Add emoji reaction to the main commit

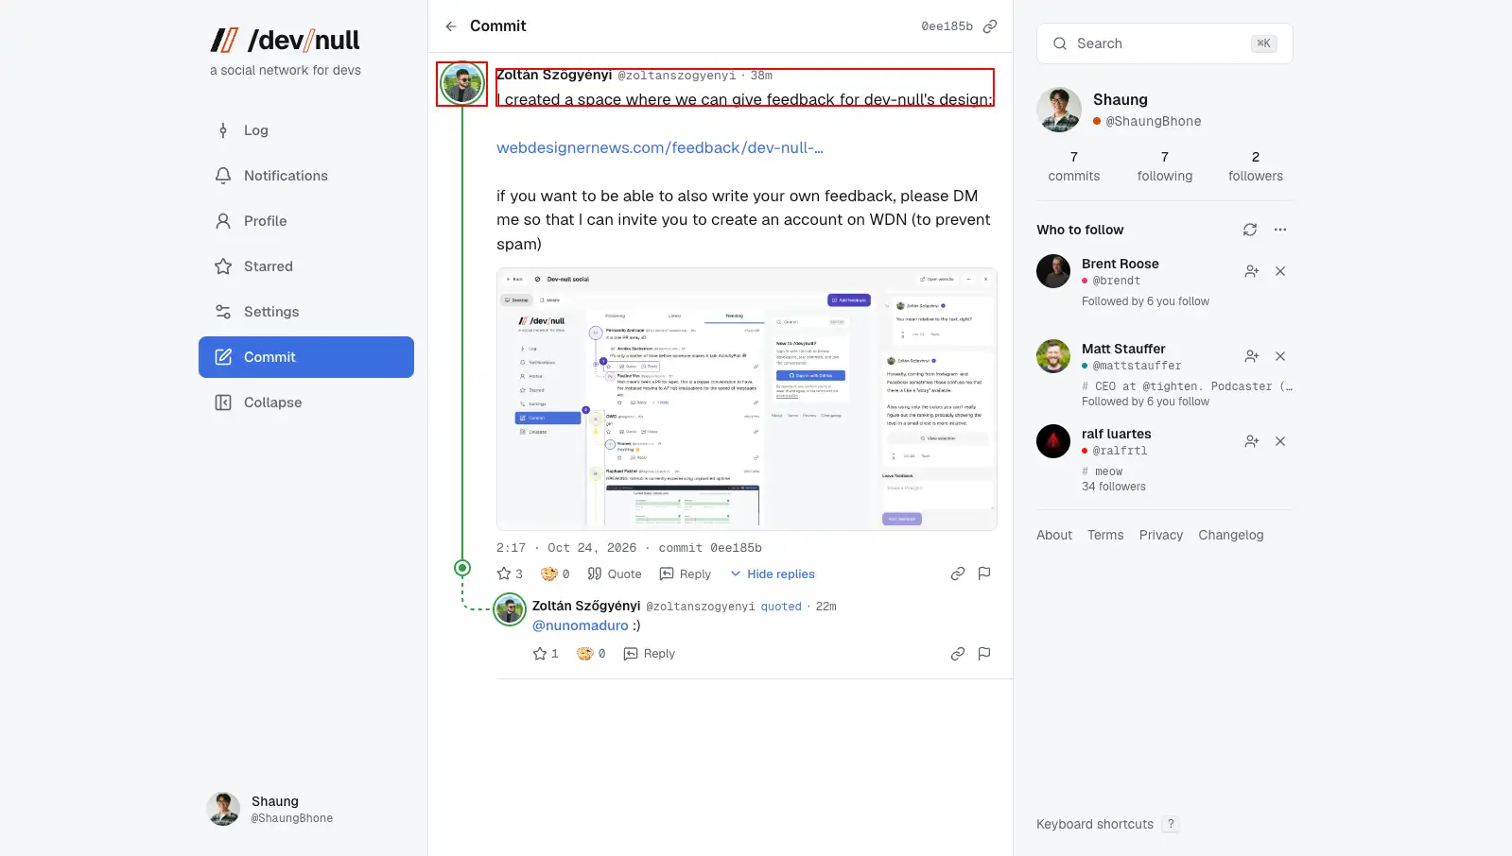[x=555, y=574]
